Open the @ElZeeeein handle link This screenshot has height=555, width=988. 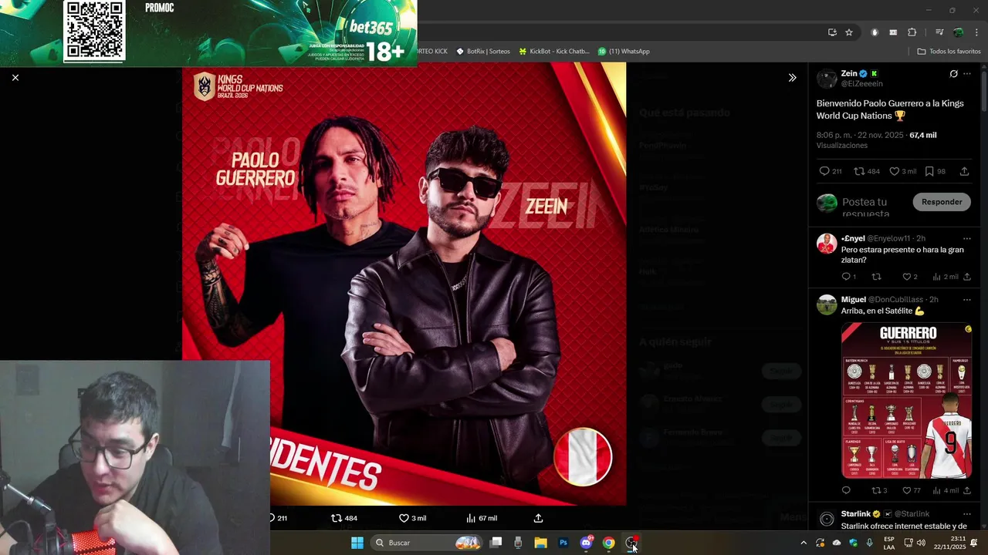[x=862, y=83]
